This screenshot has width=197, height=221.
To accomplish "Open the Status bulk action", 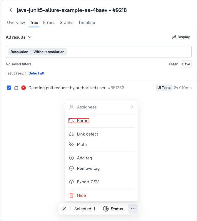I will click(x=113, y=209).
